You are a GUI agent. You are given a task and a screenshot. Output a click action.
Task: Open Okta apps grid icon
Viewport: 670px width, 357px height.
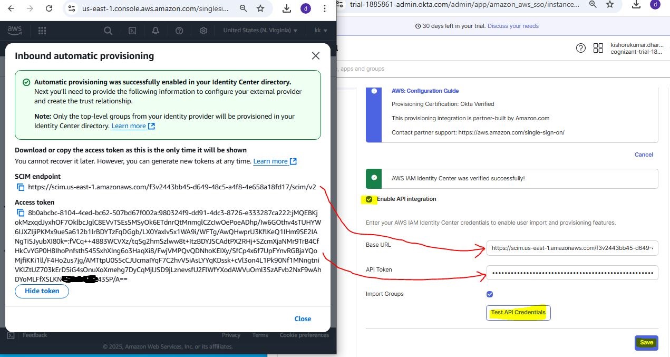598,49
